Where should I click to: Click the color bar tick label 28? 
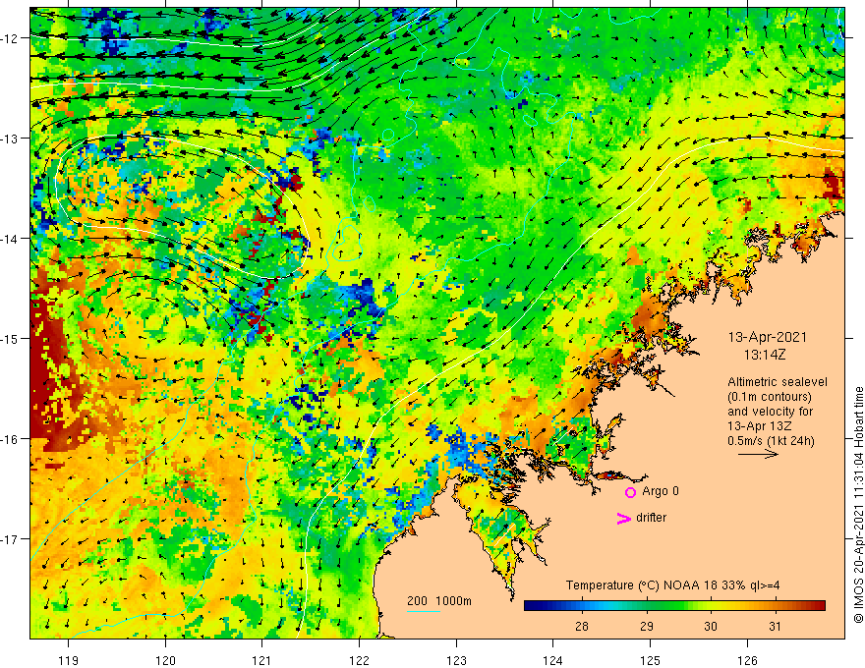coord(582,626)
